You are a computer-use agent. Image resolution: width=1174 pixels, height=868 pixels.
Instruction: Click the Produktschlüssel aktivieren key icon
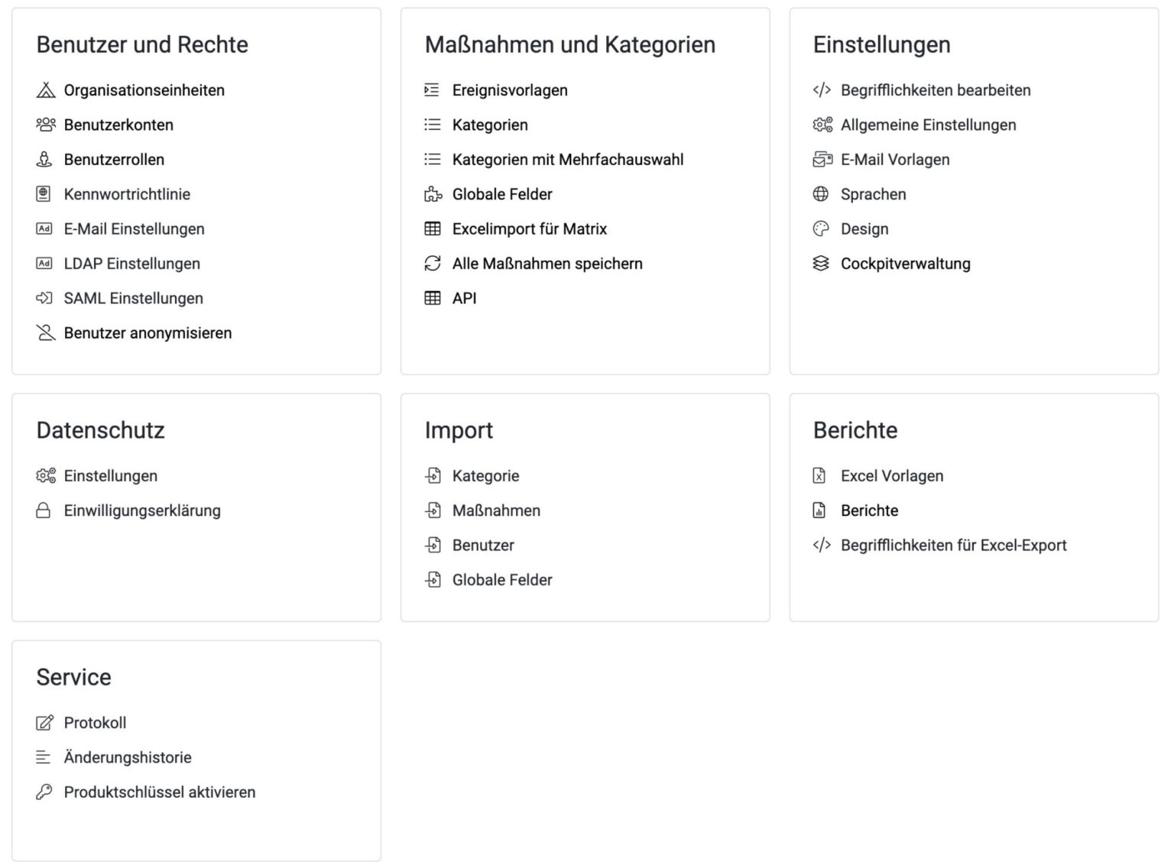(44, 792)
